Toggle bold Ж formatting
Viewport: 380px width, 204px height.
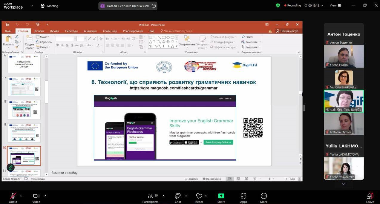point(57,45)
